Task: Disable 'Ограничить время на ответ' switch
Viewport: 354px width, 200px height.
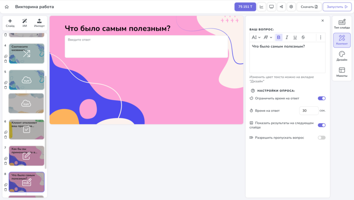Action: pyautogui.click(x=321, y=98)
